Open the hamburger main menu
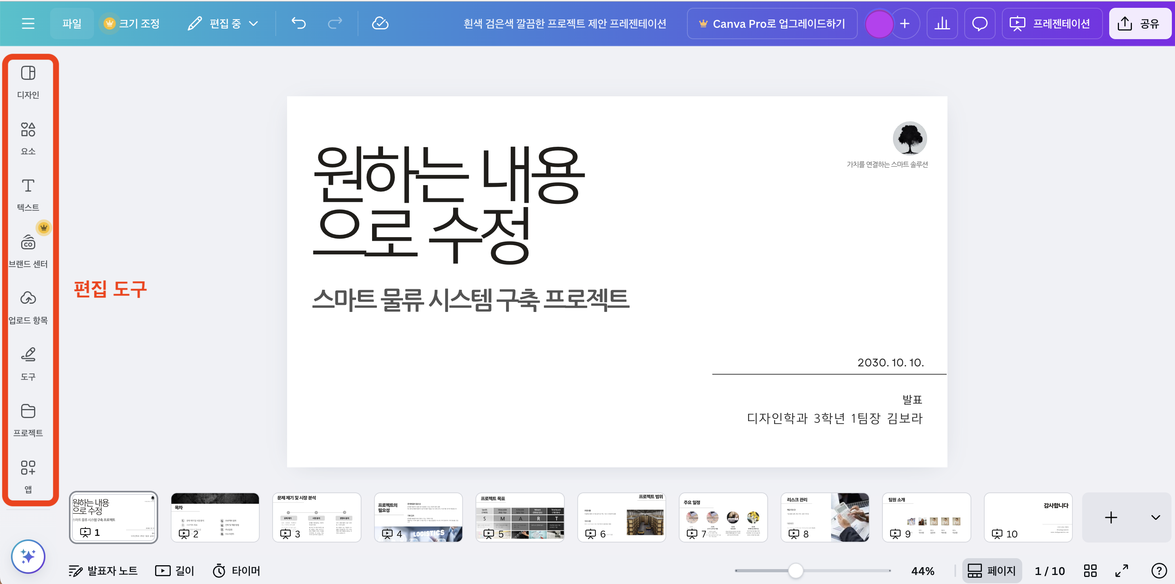The width and height of the screenshot is (1175, 584). pos(28,23)
